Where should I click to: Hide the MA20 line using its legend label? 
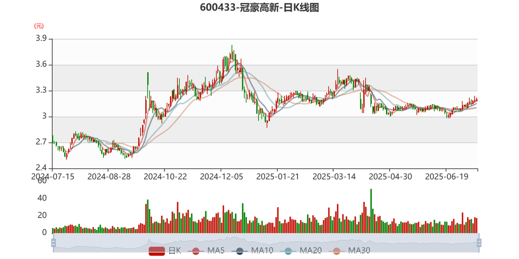[310, 251]
